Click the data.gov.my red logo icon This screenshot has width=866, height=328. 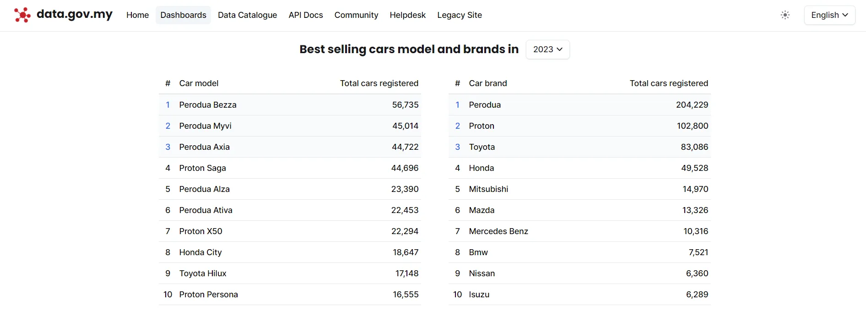[x=22, y=15]
